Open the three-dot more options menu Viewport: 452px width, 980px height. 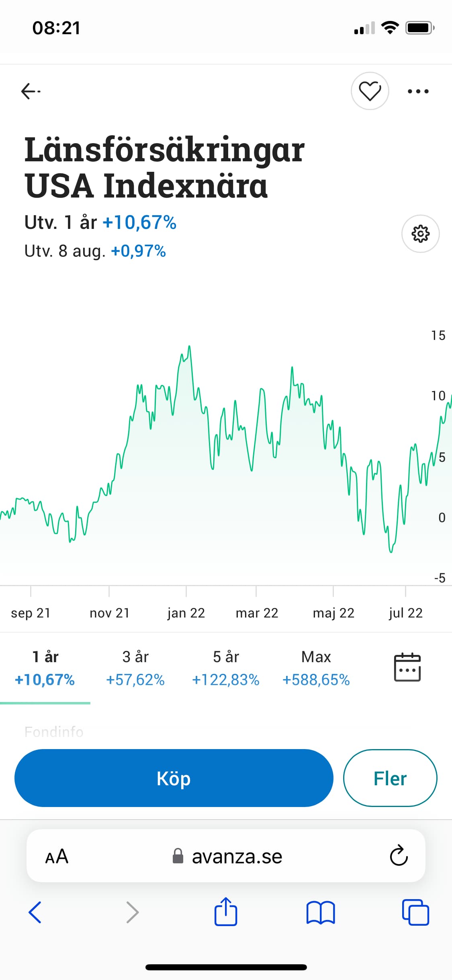(418, 91)
